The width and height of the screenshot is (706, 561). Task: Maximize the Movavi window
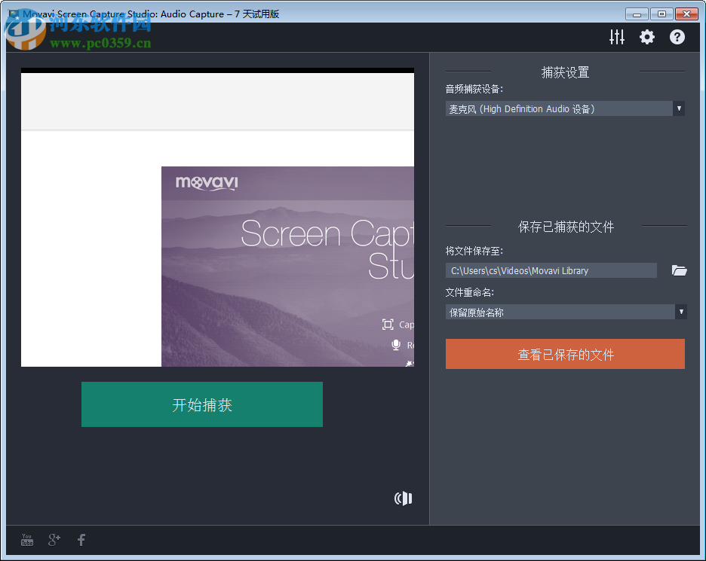[661, 14]
